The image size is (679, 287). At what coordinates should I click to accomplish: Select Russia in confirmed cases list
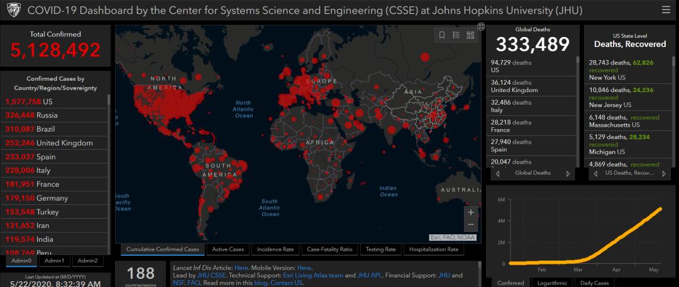54,115
